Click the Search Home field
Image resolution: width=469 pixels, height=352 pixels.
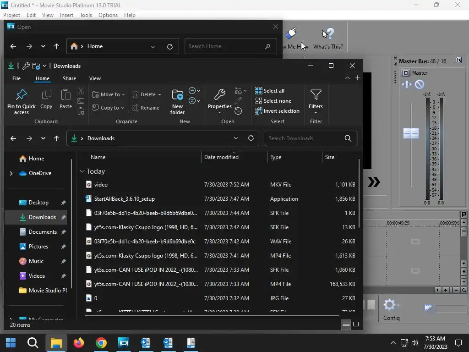[230, 46]
